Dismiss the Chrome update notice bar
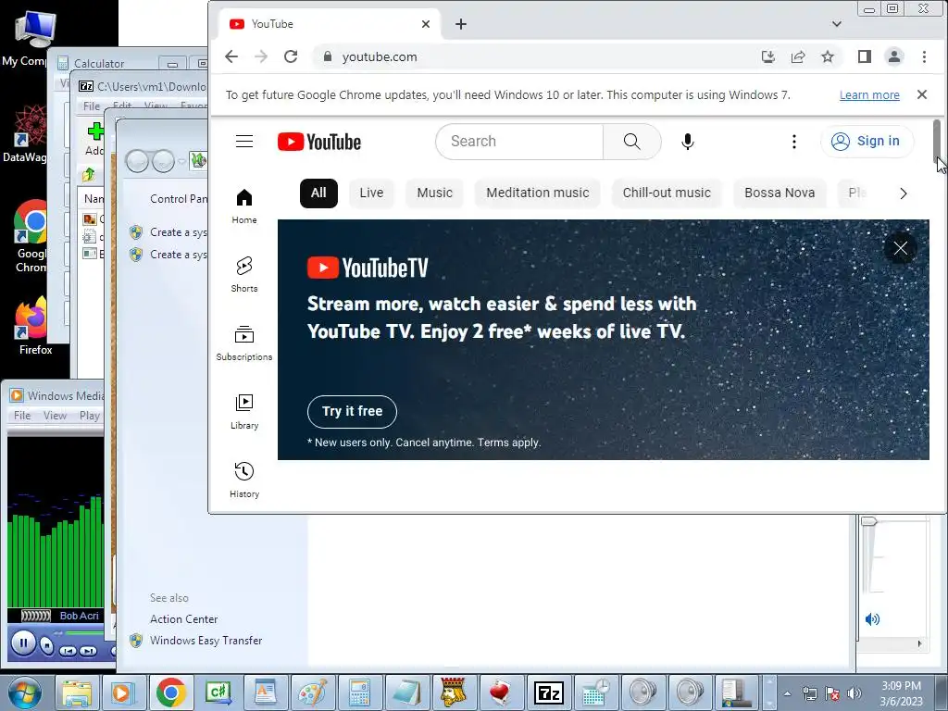Viewport: 948px width, 711px height. (x=922, y=94)
